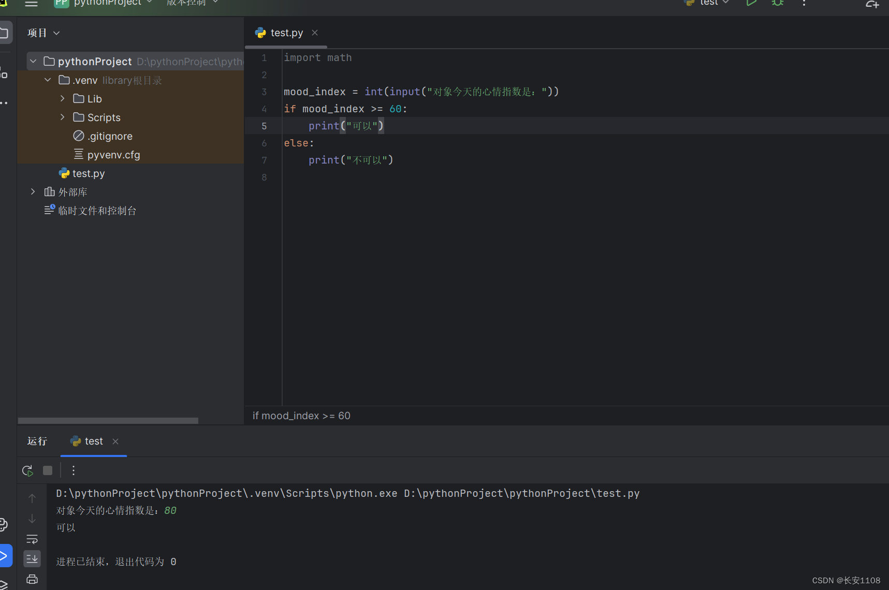Open the project tool window folder icon

tap(4, 33)
